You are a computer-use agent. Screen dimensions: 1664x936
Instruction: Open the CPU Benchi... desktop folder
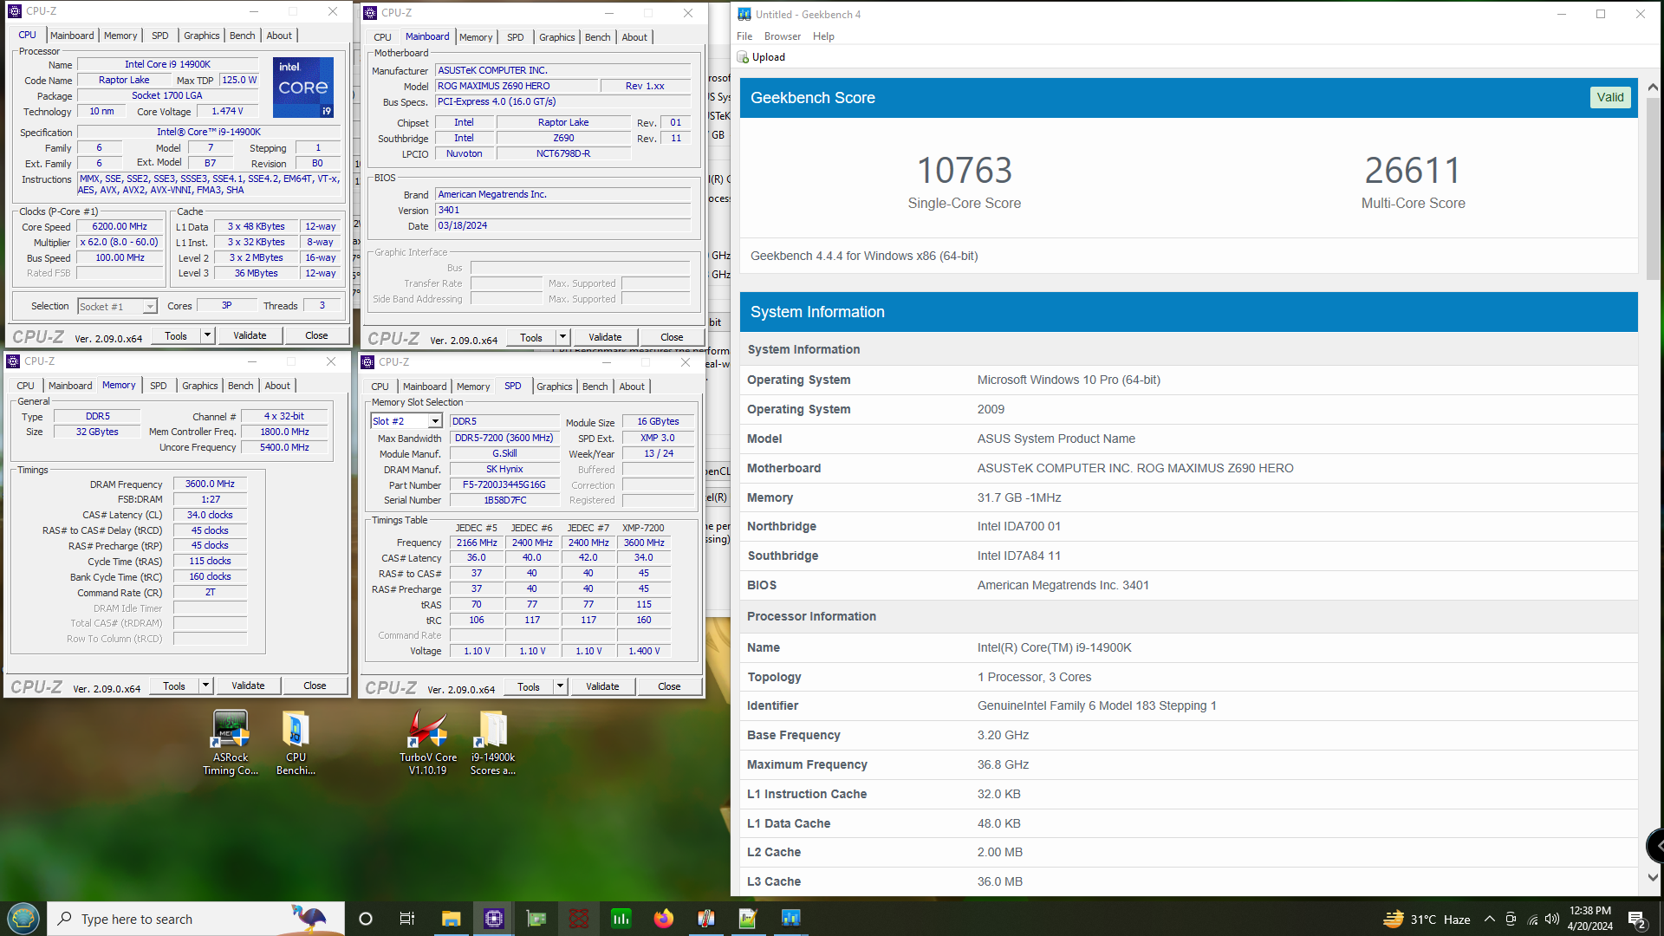tap(296, 742)
